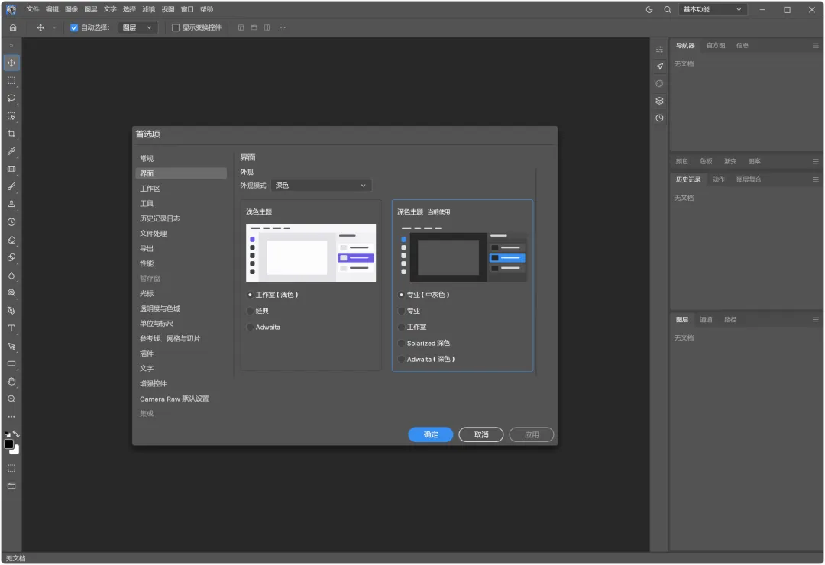Select the 经典 light theme radio
The image size is (825, 565).
[250, 311]
